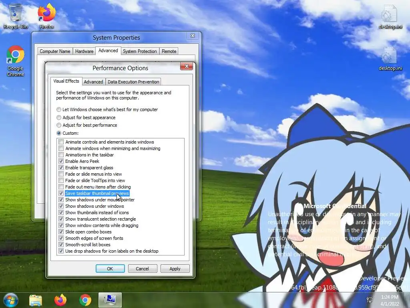Enable Animate windows when minimizing and maximizing
The height and width of the screenshot is (308, 410).
pos(61,148)
